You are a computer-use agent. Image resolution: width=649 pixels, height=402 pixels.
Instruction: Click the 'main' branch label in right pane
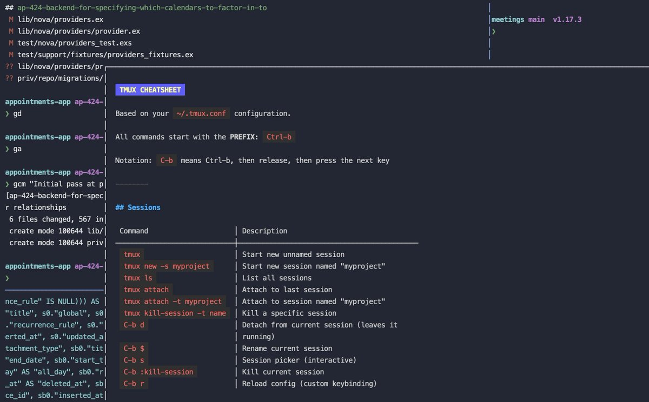[x=537, y=19]
